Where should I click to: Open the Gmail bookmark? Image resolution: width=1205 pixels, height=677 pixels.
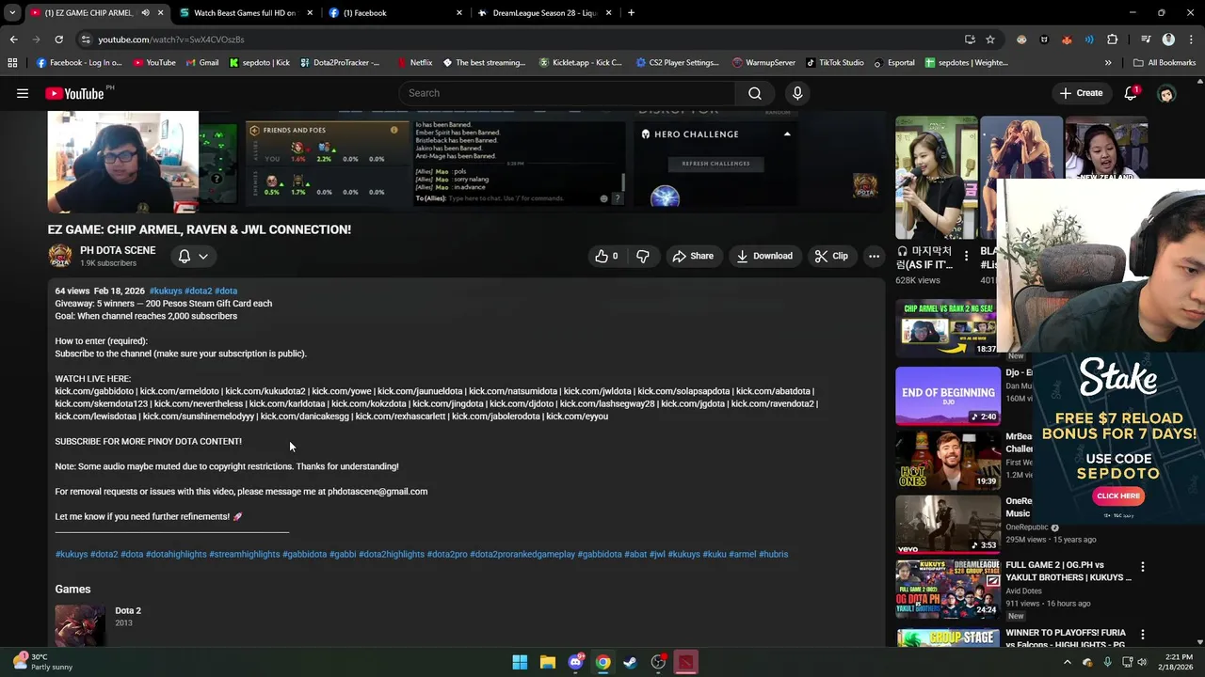point(201,63)
